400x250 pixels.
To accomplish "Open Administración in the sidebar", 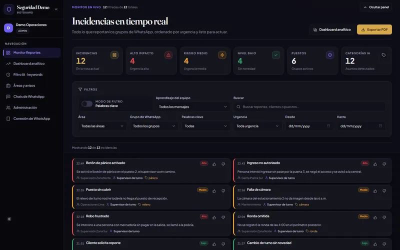I will click(32, 107).
